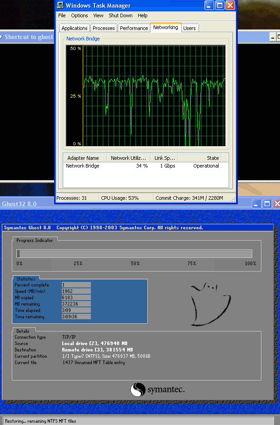
Task: Click CPU Usage: 53% status entry
Action: 120,198
